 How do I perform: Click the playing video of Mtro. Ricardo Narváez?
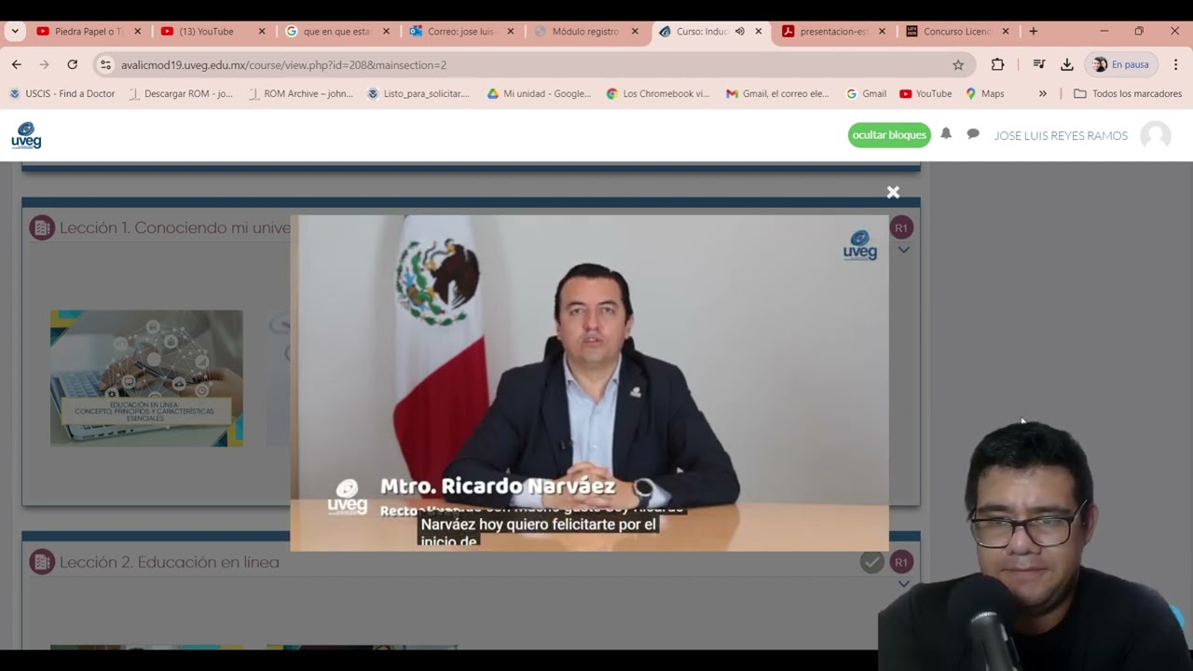[589, 383]
